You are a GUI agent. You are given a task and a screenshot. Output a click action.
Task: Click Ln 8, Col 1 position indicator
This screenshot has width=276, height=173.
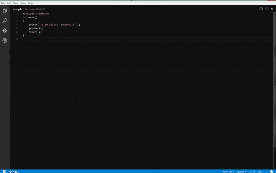click(x=228, y=171)
